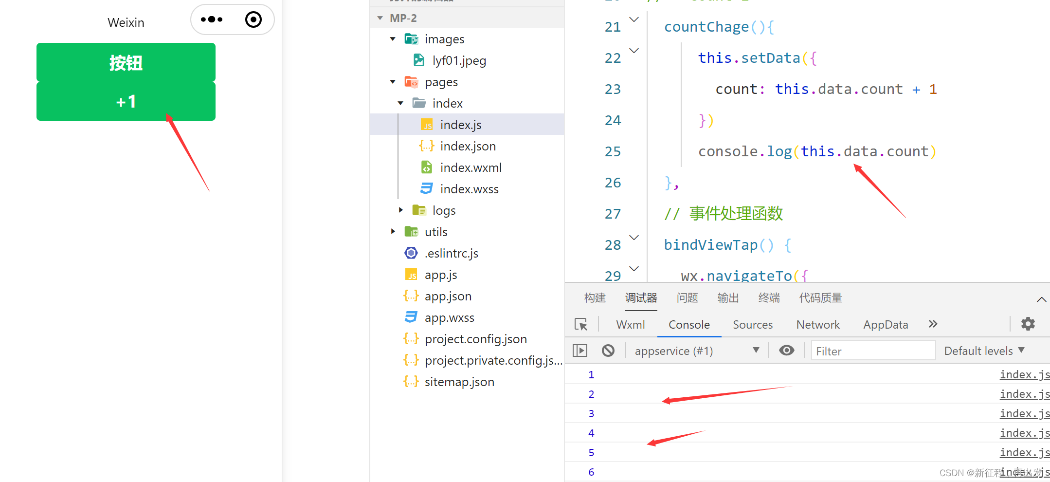Screen dimensions: 1050x482
Task: Collapse the MP-2 project root
Action: [x=380, y=18]
